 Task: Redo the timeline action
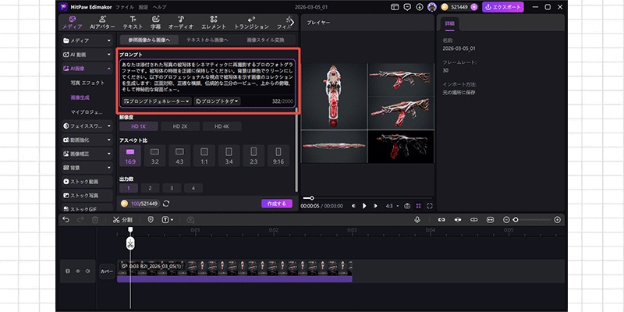80,220
